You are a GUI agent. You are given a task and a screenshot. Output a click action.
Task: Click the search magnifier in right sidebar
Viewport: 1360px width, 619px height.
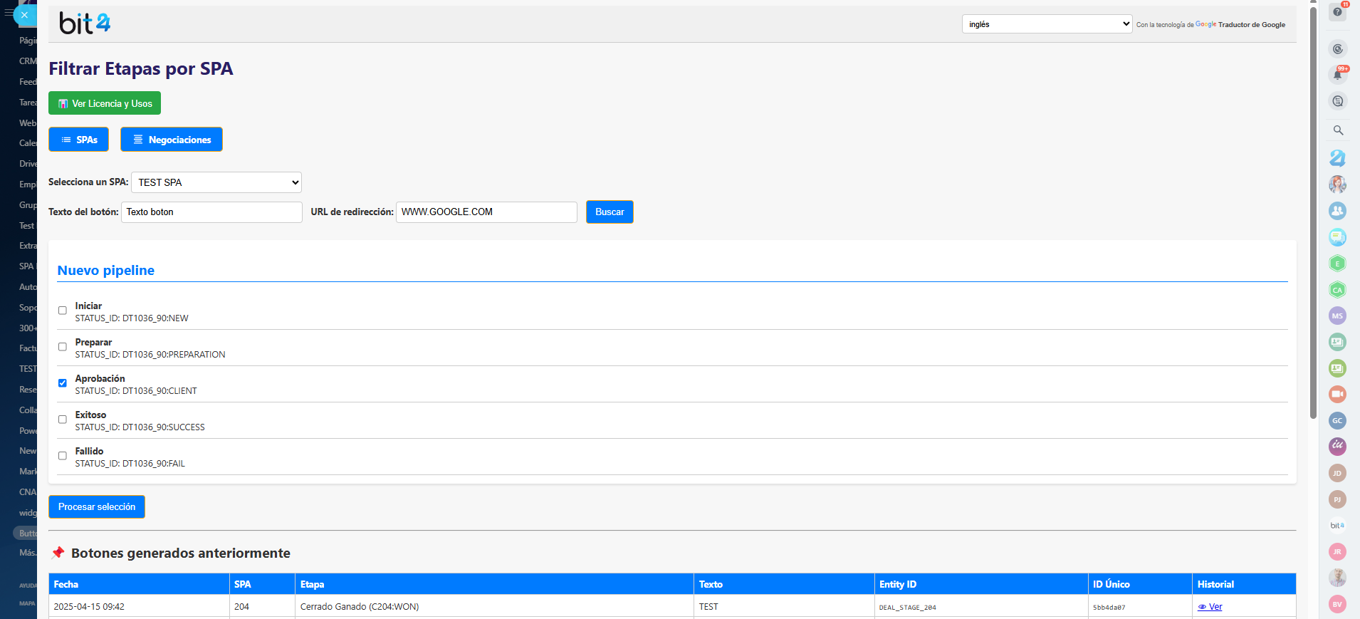click(1338, 130)
